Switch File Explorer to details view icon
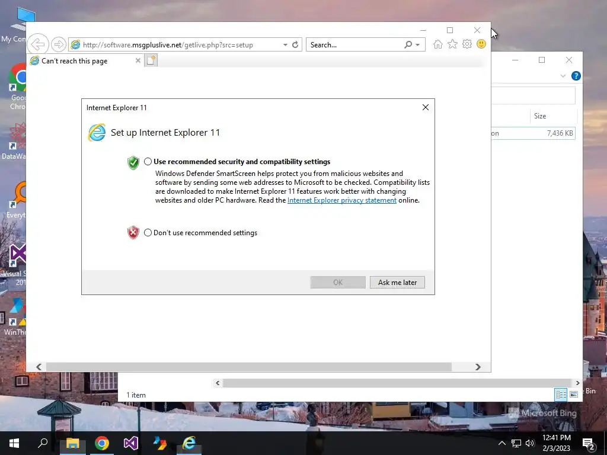607x455 pixels. pos(561,394)
